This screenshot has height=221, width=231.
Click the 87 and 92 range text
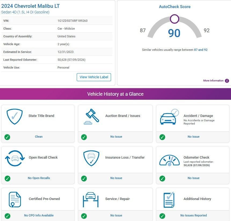click(x=201, y=50)
